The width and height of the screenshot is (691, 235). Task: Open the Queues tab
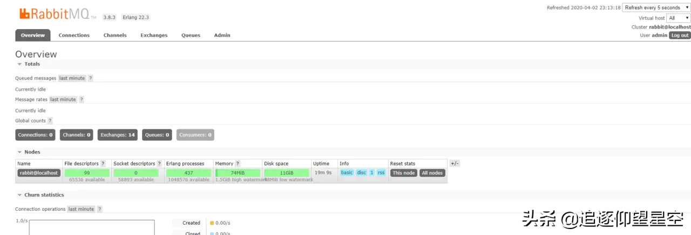tap(191, 35)
